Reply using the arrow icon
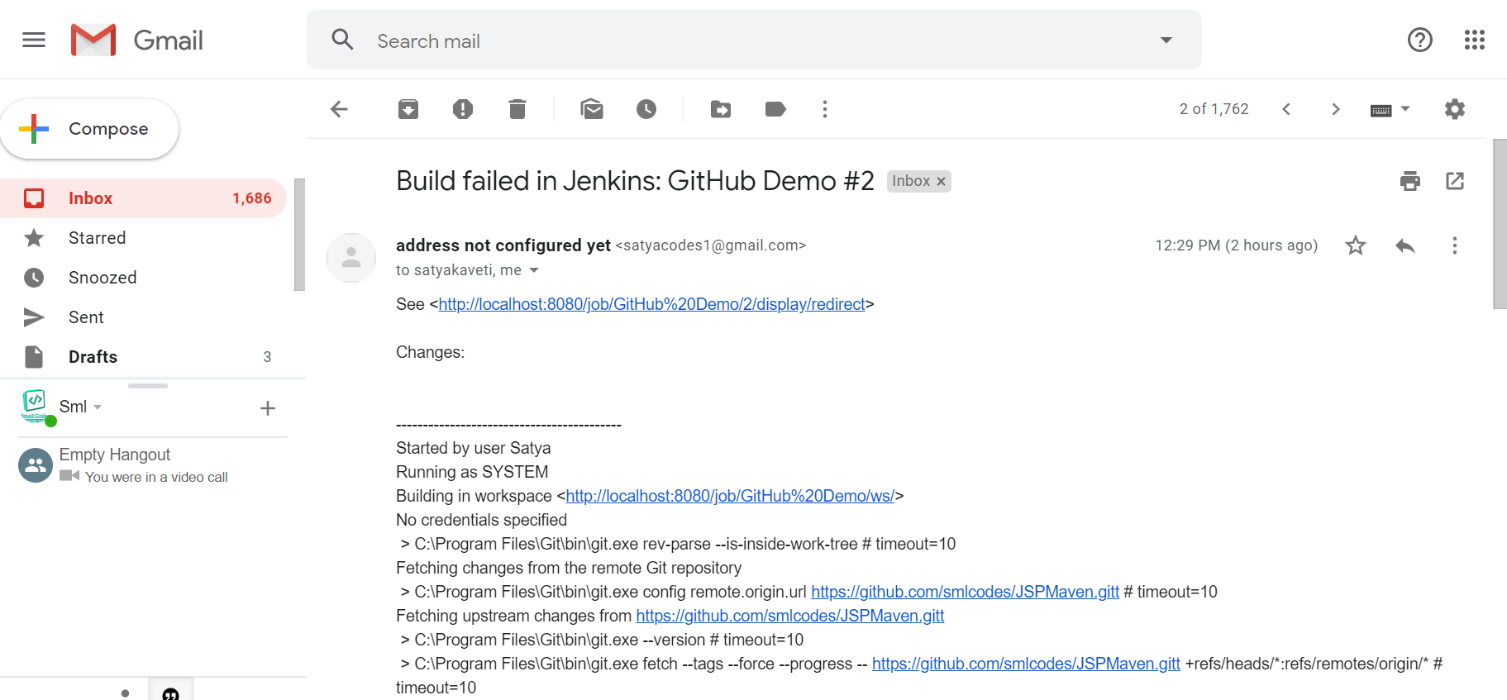The image size is (1507, 700). point(1404,245)
